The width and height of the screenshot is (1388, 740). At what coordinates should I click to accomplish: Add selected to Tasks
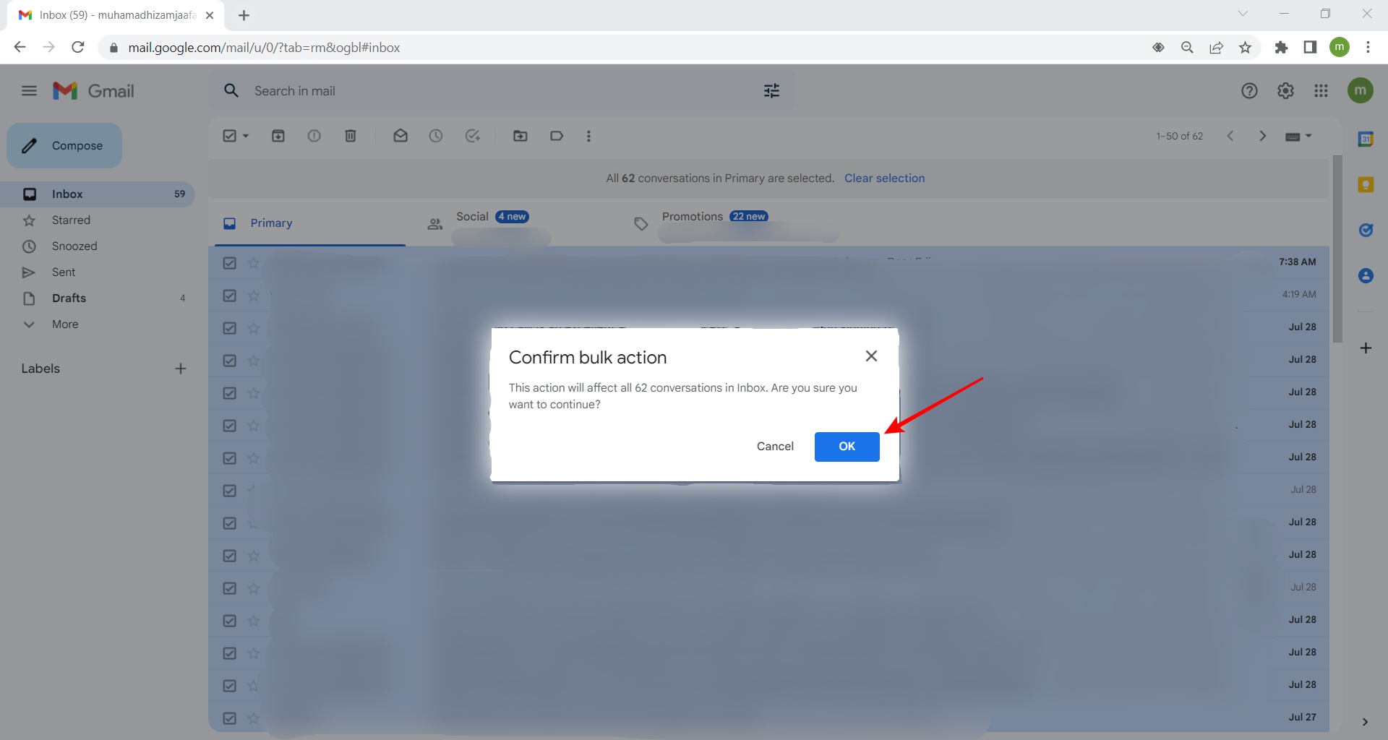pos(473,136)
